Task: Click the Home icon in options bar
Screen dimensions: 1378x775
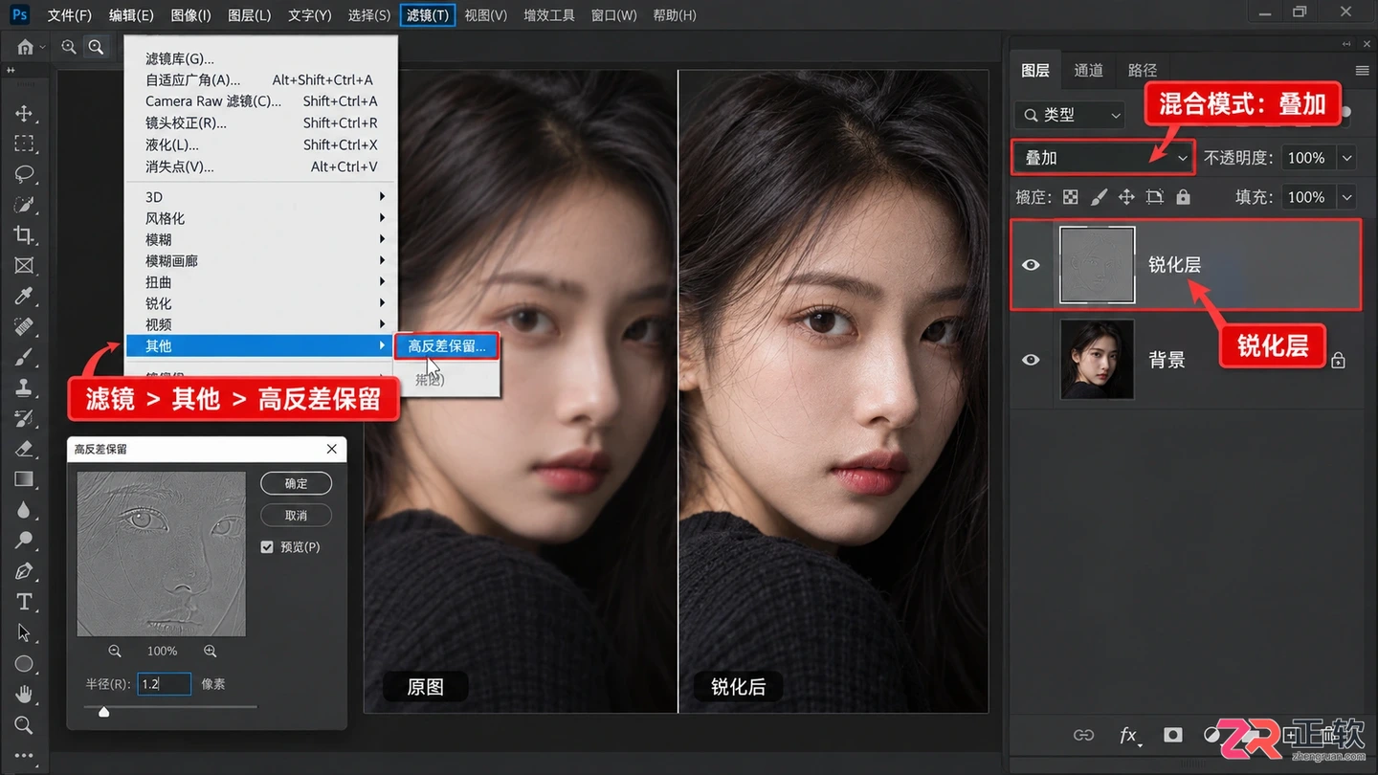Action: click(x=25, y=47)
